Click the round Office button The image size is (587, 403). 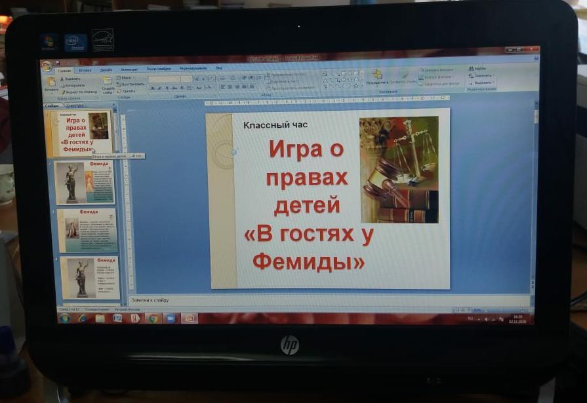[47, 66]
